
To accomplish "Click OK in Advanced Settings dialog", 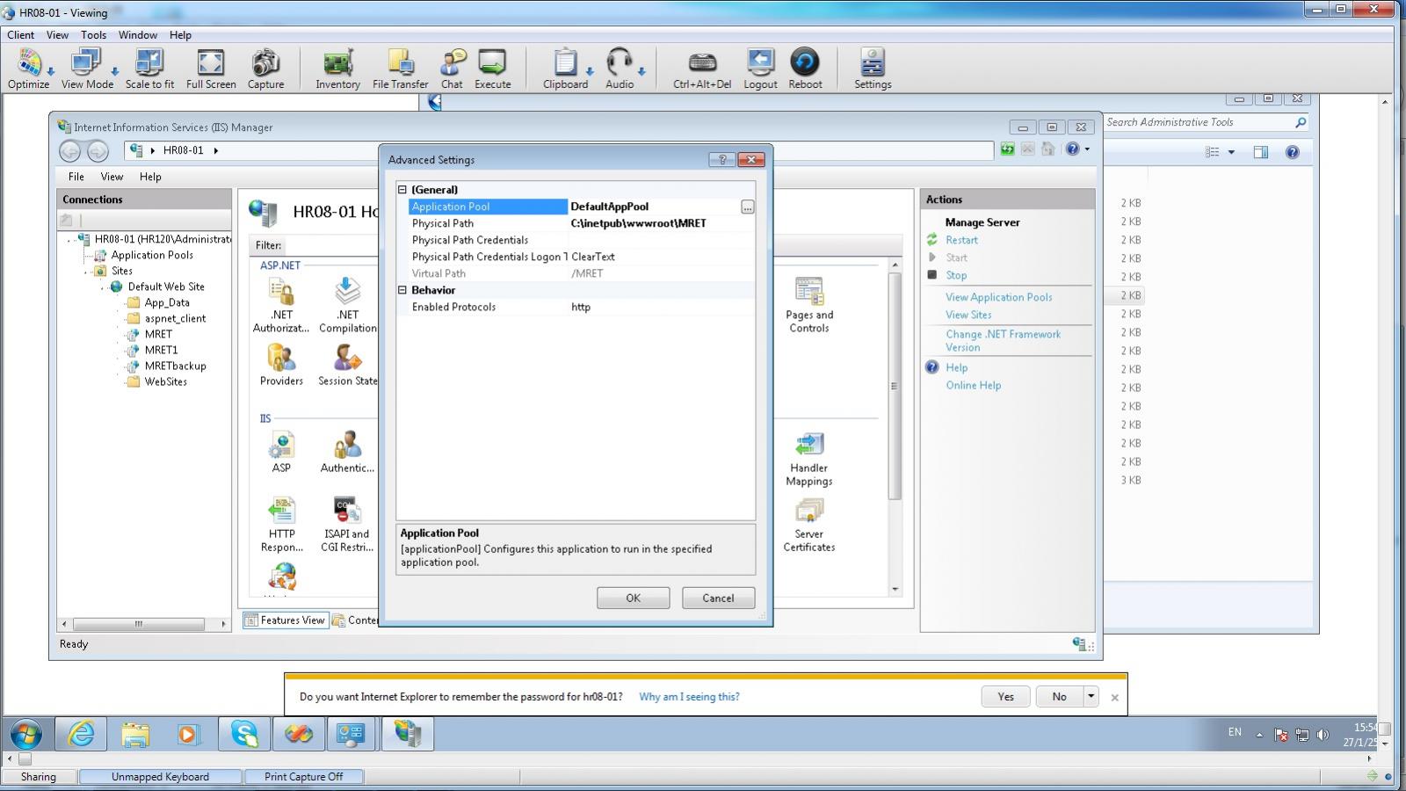I will tap(633, 598).
